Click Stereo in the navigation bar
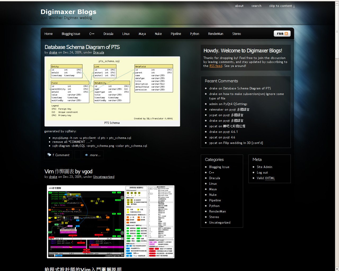 coord(237,34)
